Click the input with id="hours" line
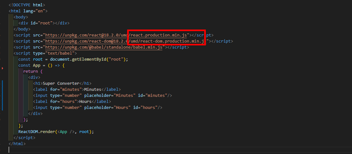This screenshot has width=352, height=154. (x=98, y=108)
